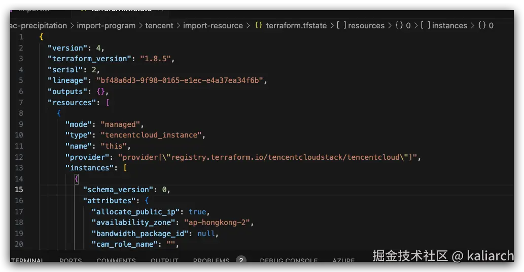Click line number 15 in the gutter
The height and width of the screenshot is (272, 524).
coord(19,190)
